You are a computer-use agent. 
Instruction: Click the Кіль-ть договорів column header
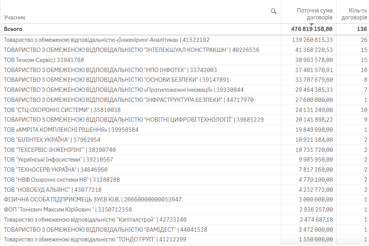353,14
